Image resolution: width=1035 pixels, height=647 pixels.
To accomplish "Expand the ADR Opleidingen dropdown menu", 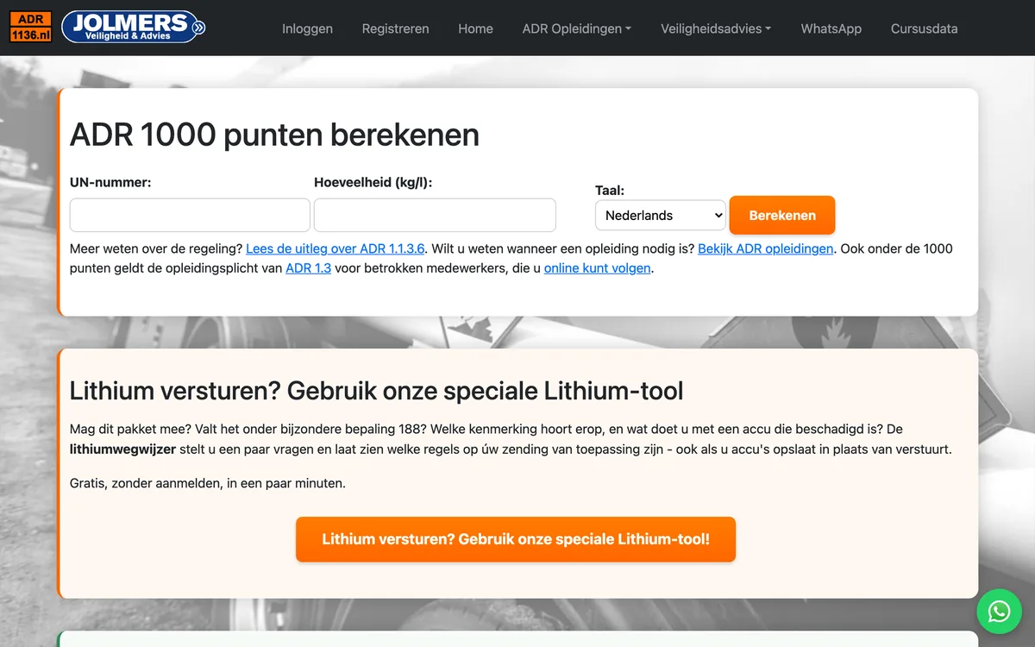I will tap(577, 28).
